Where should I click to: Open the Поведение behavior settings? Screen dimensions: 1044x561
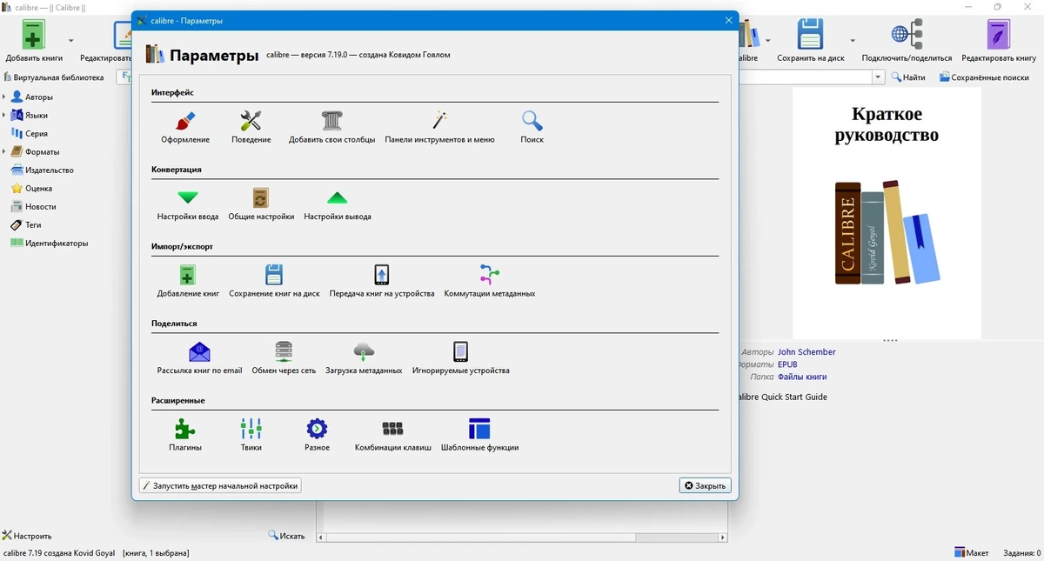(x=251, y=127)
